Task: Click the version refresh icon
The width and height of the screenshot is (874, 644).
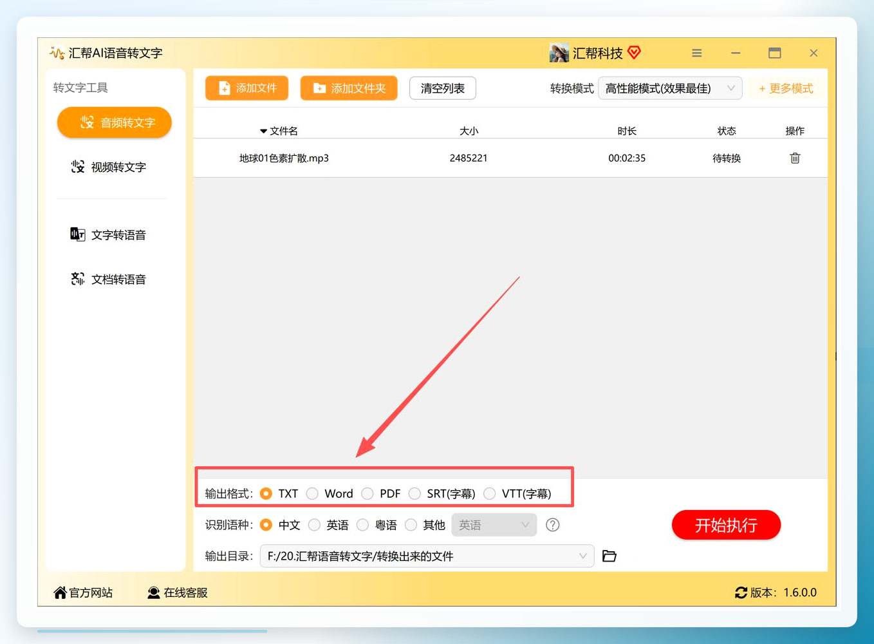Action: click(x=741, y=592)
